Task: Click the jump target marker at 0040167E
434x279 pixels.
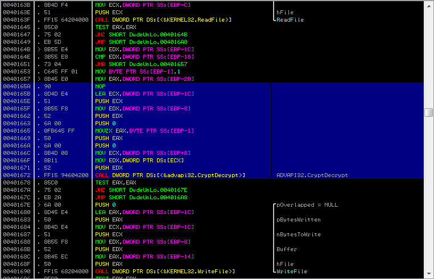Action: (x=39, y=205)
